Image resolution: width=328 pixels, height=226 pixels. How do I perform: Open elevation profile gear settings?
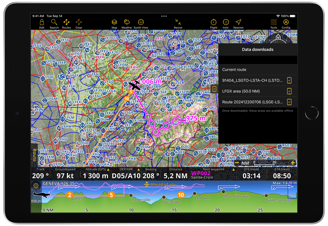[x=36, y=185]
